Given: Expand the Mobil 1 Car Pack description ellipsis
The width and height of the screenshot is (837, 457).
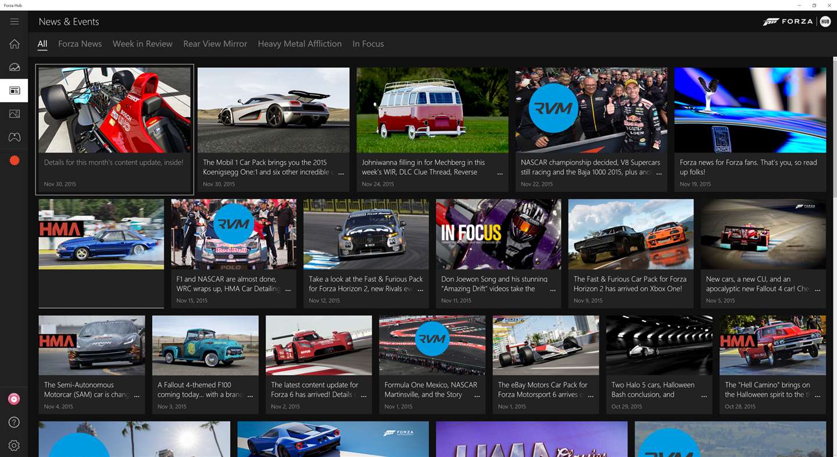Looking at the screenshot, I should pyautogui.click(x=341, y=173).
